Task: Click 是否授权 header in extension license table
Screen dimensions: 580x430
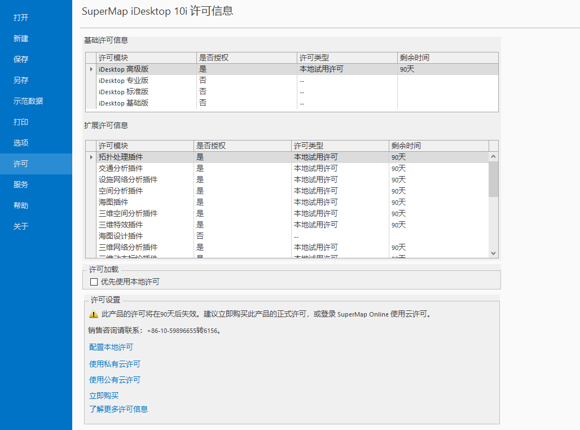Action: (x=243, y=146)
